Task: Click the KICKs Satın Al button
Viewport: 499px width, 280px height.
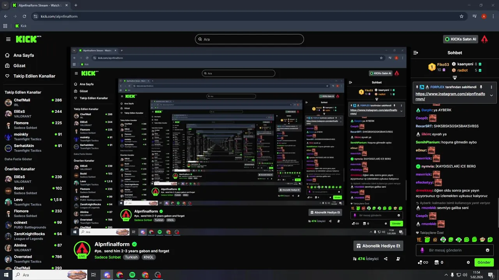Action: 461,39
